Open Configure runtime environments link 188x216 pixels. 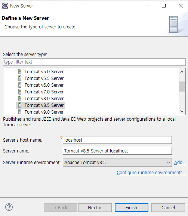(151, 173)
